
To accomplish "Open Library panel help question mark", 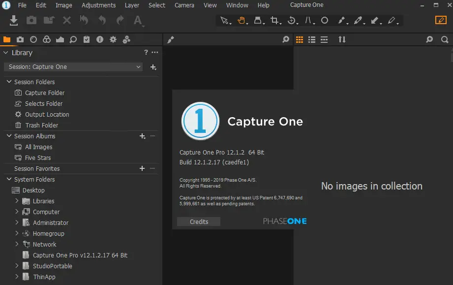I will pyautogui.click(x=146, y=52).
